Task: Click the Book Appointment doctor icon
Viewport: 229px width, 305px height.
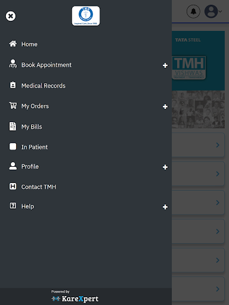Action: coord(13,64)
